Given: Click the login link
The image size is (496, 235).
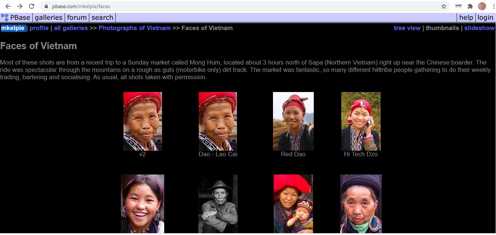Looking at the screenshot, I should 485,18.
